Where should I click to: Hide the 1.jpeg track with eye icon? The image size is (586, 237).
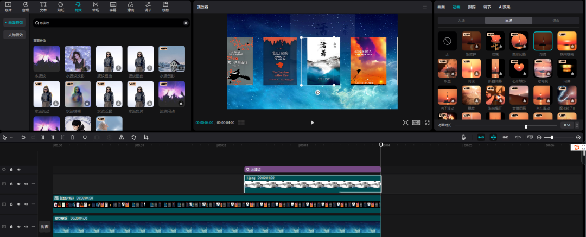point(18,184)
